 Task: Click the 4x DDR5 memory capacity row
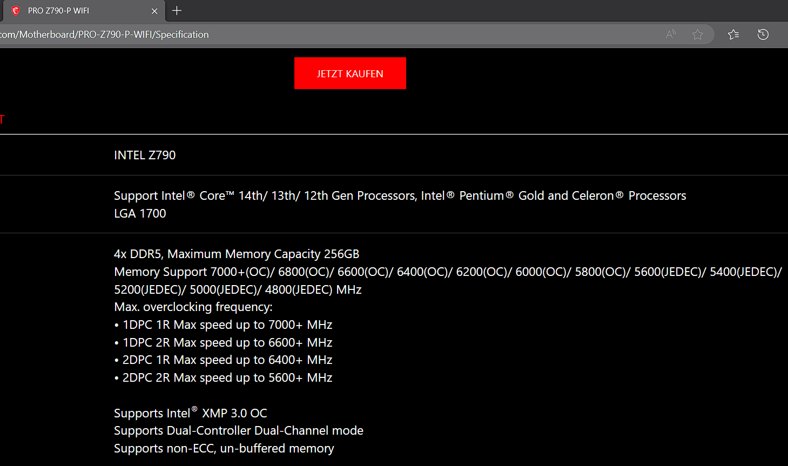(x=237, y=253)
